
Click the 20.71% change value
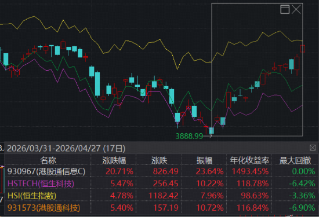(x=119, y=171)
